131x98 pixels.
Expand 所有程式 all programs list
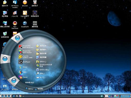tap(30, 82)
